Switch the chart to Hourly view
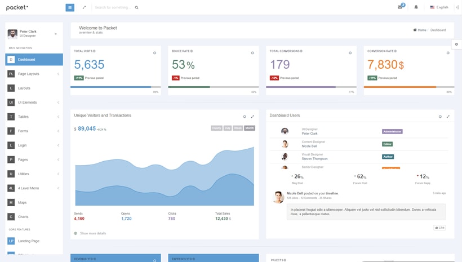The height and width of the screenshot is (262, 462). tap(216, 128)
